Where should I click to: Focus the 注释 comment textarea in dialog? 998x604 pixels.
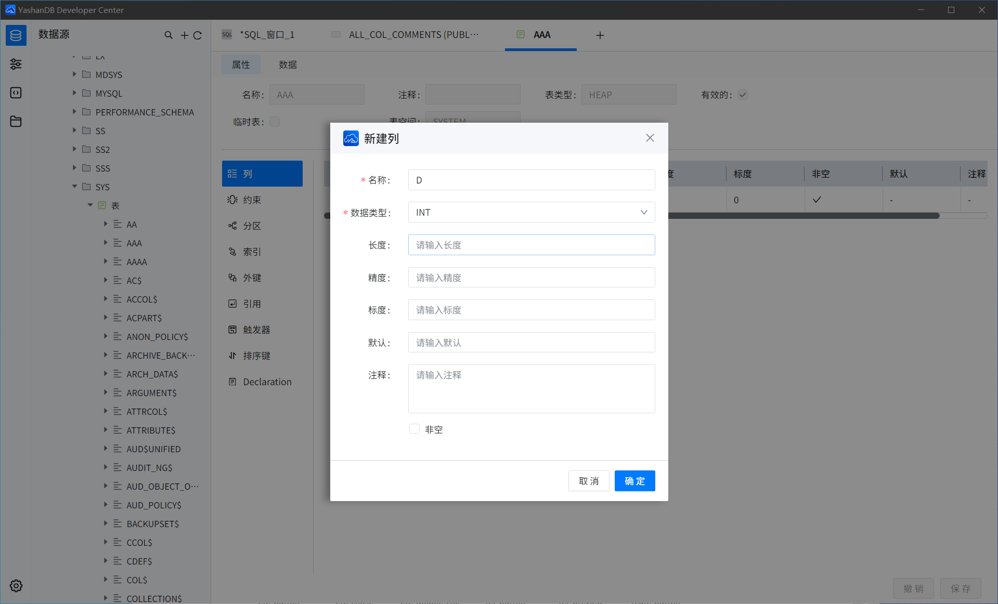click(x=532, y=389)
